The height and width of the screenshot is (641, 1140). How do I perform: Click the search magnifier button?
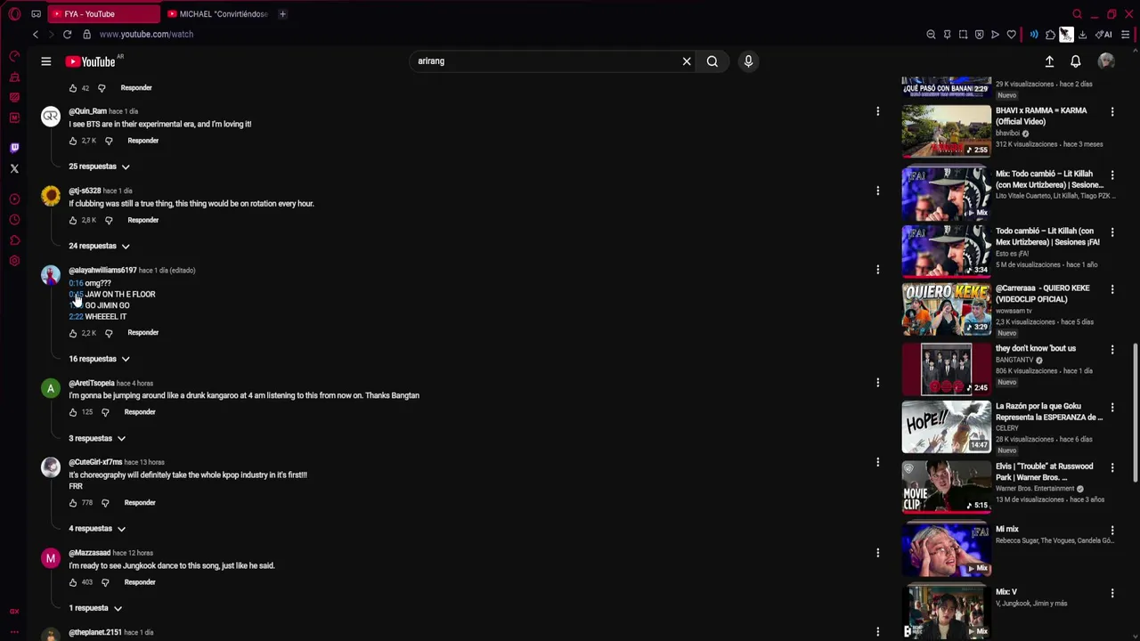point(712,61)
